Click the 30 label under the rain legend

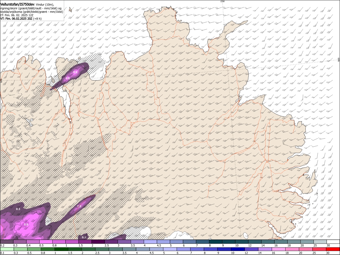click(328, 253)
